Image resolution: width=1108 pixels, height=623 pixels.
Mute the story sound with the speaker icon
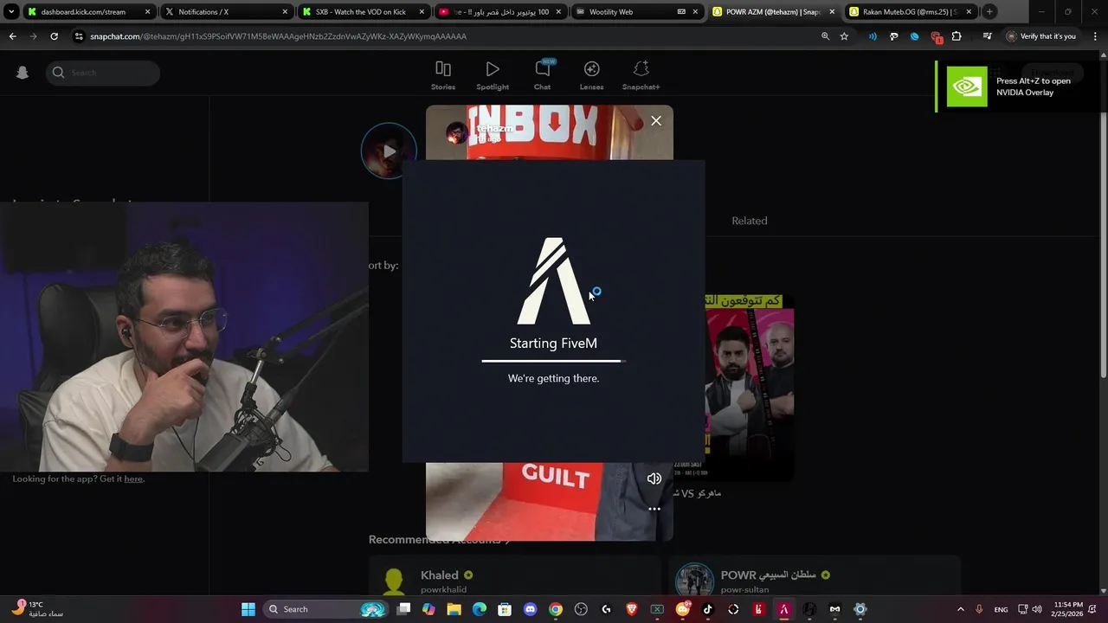pyautogui.click(x=654, y=478)
